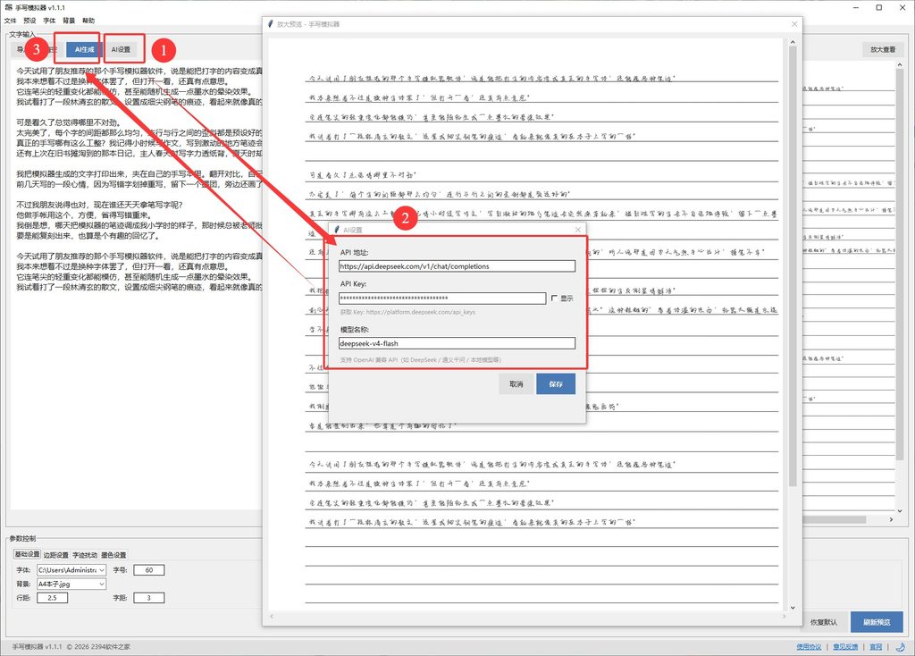
Task: Click preview window scroll-up arrow
Action: coord(793,42)
